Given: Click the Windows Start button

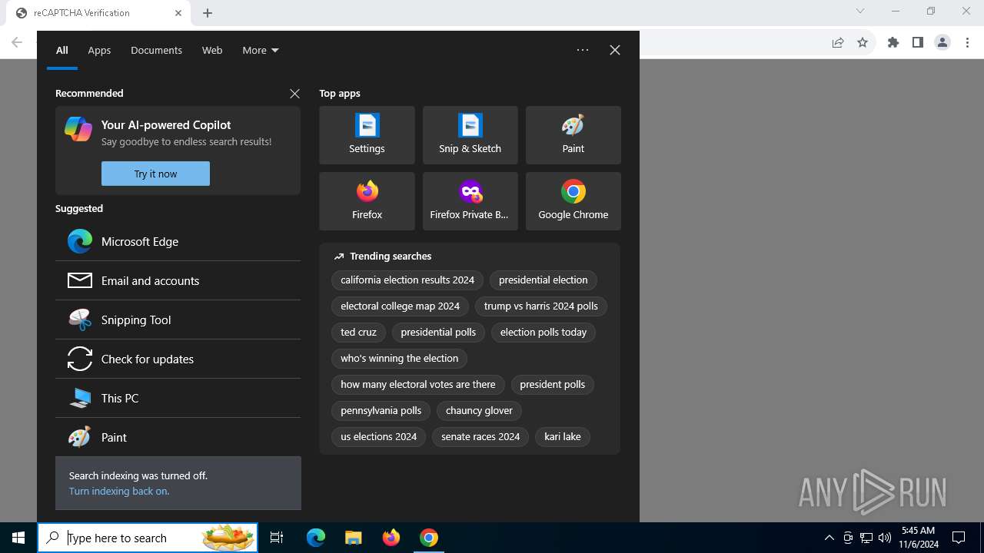Looking at the screenshot, I should (x=18, y=538).
